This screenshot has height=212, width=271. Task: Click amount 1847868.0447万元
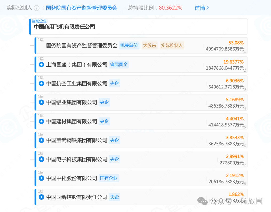[225, 68]
